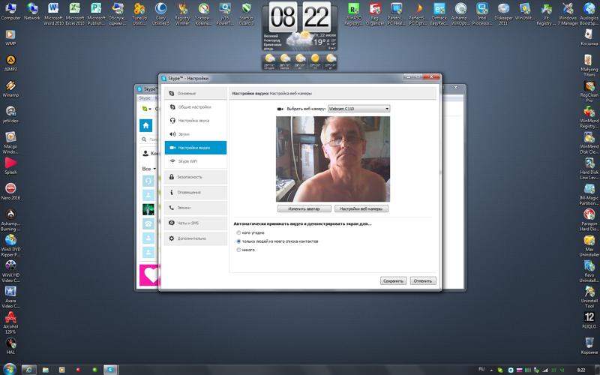Click the RU language indicator in tray

click(x=481, y=369)
